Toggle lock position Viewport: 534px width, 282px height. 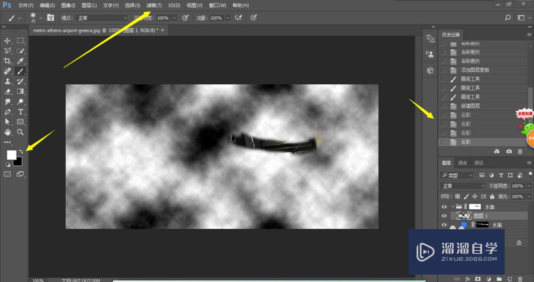pyautogui.click(x=474, y=197)
